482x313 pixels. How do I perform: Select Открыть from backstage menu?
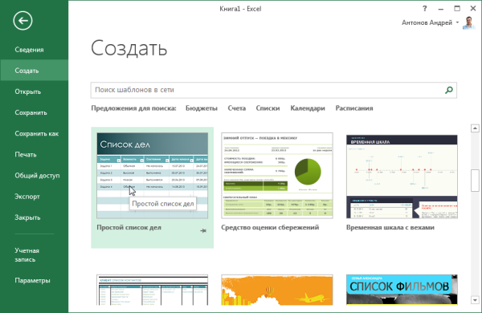click(x=28, y=91)
